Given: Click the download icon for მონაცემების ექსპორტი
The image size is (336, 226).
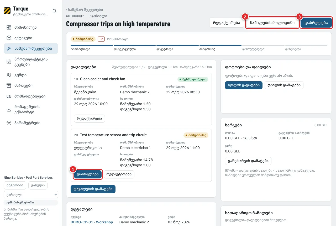Looking at the screenshot, I should (x=9, y=110).
